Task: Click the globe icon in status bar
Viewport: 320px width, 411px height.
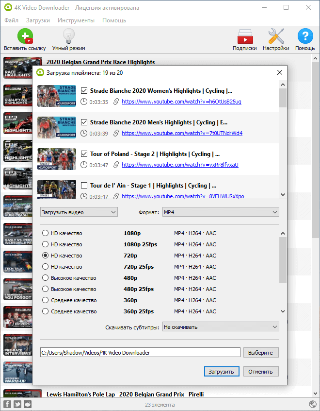Action: 313,404
